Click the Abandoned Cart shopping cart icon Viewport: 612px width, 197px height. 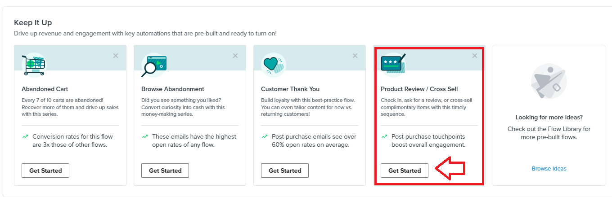pyautogui.click(x=34, y=65)
